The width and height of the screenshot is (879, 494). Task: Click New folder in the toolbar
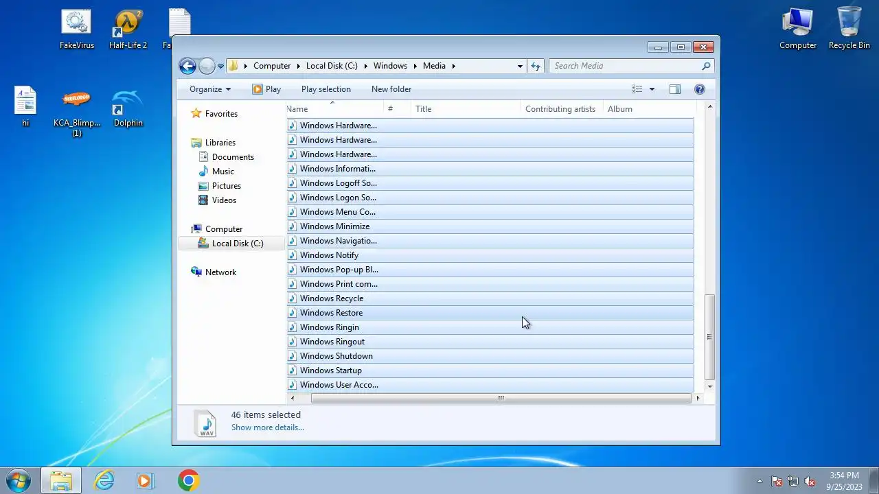pyautogui.click(x=391, y=89)
